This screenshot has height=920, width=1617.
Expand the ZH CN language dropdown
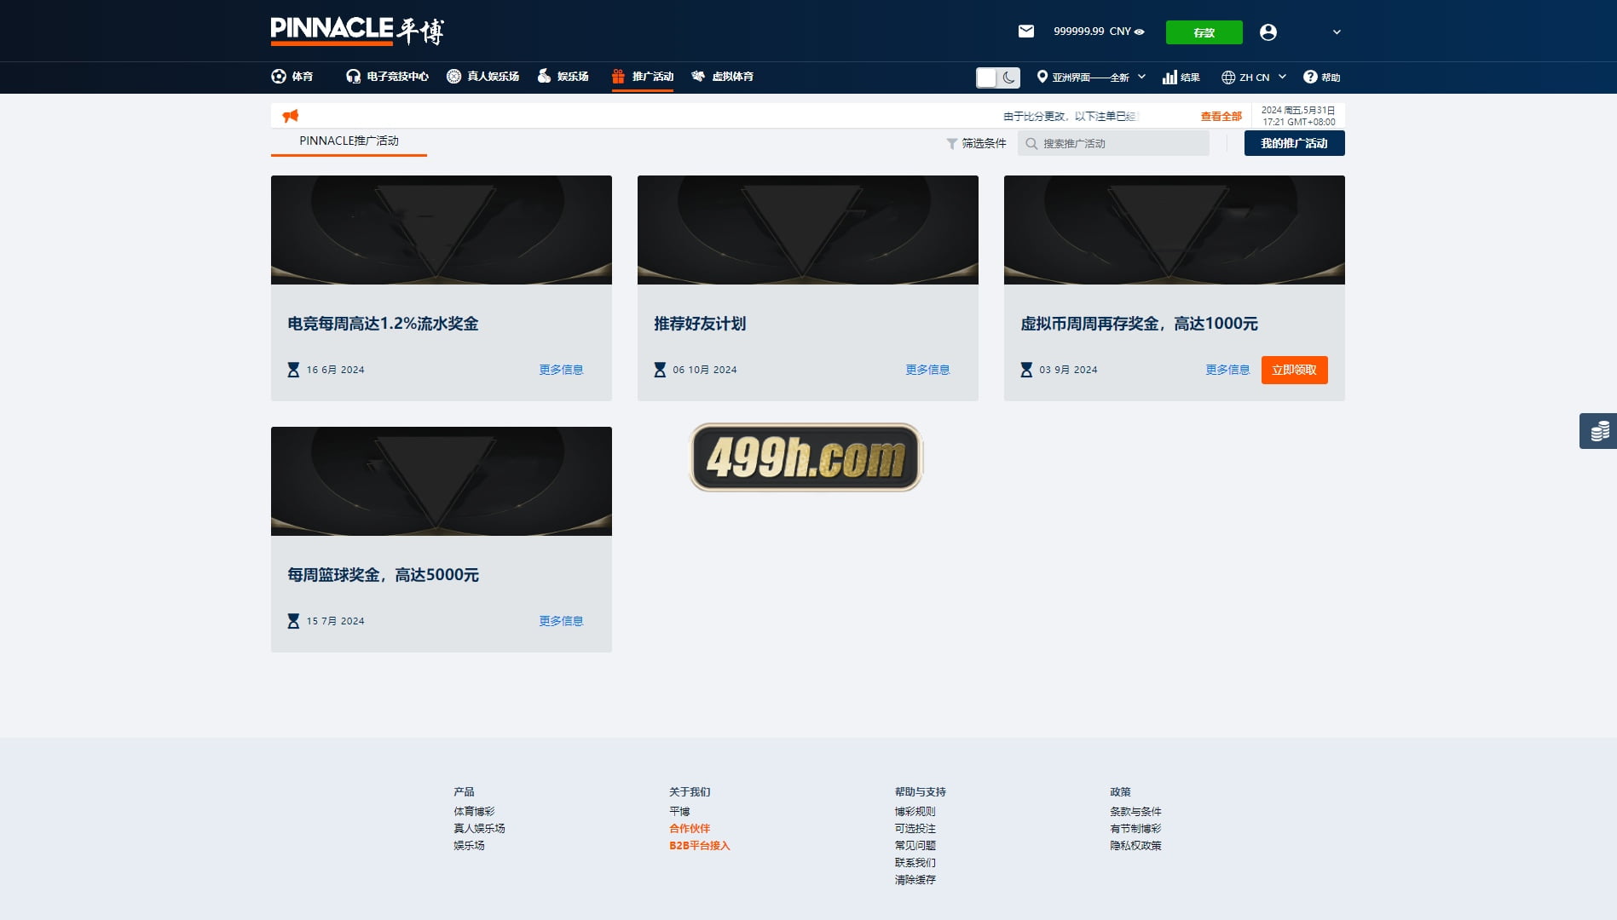click(x=1254, y=78)
